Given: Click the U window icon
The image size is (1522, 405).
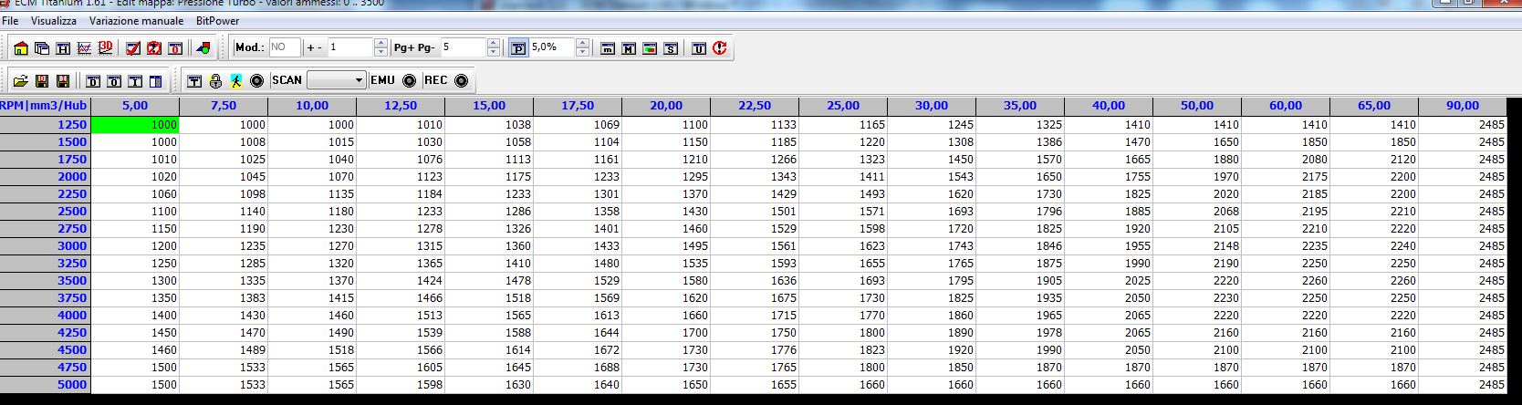Looking at the screenshot, I should pos(699,48).
